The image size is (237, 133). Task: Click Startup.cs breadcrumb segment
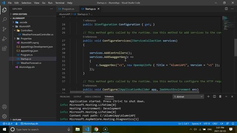click(82, 14)
